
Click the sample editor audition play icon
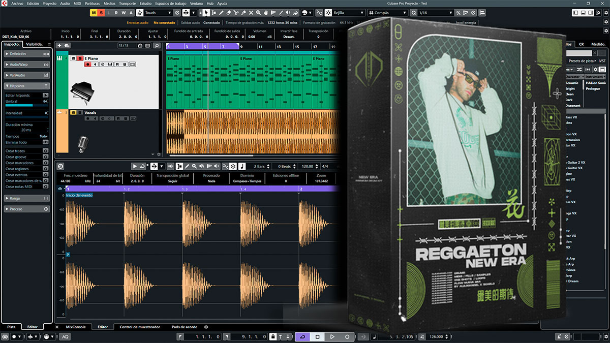point(135,166)
